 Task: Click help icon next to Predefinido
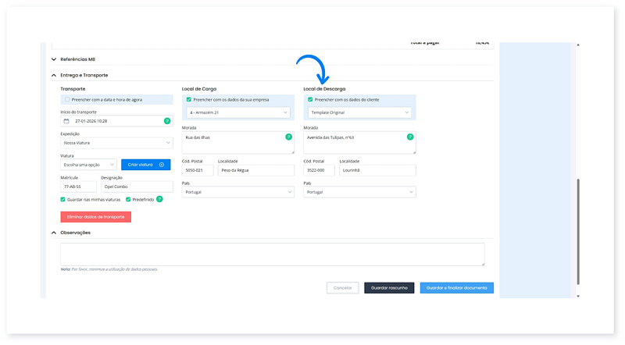point(159,199)
